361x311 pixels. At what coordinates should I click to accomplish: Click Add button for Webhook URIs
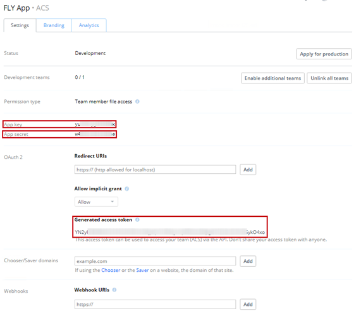[x=248, y=304]
